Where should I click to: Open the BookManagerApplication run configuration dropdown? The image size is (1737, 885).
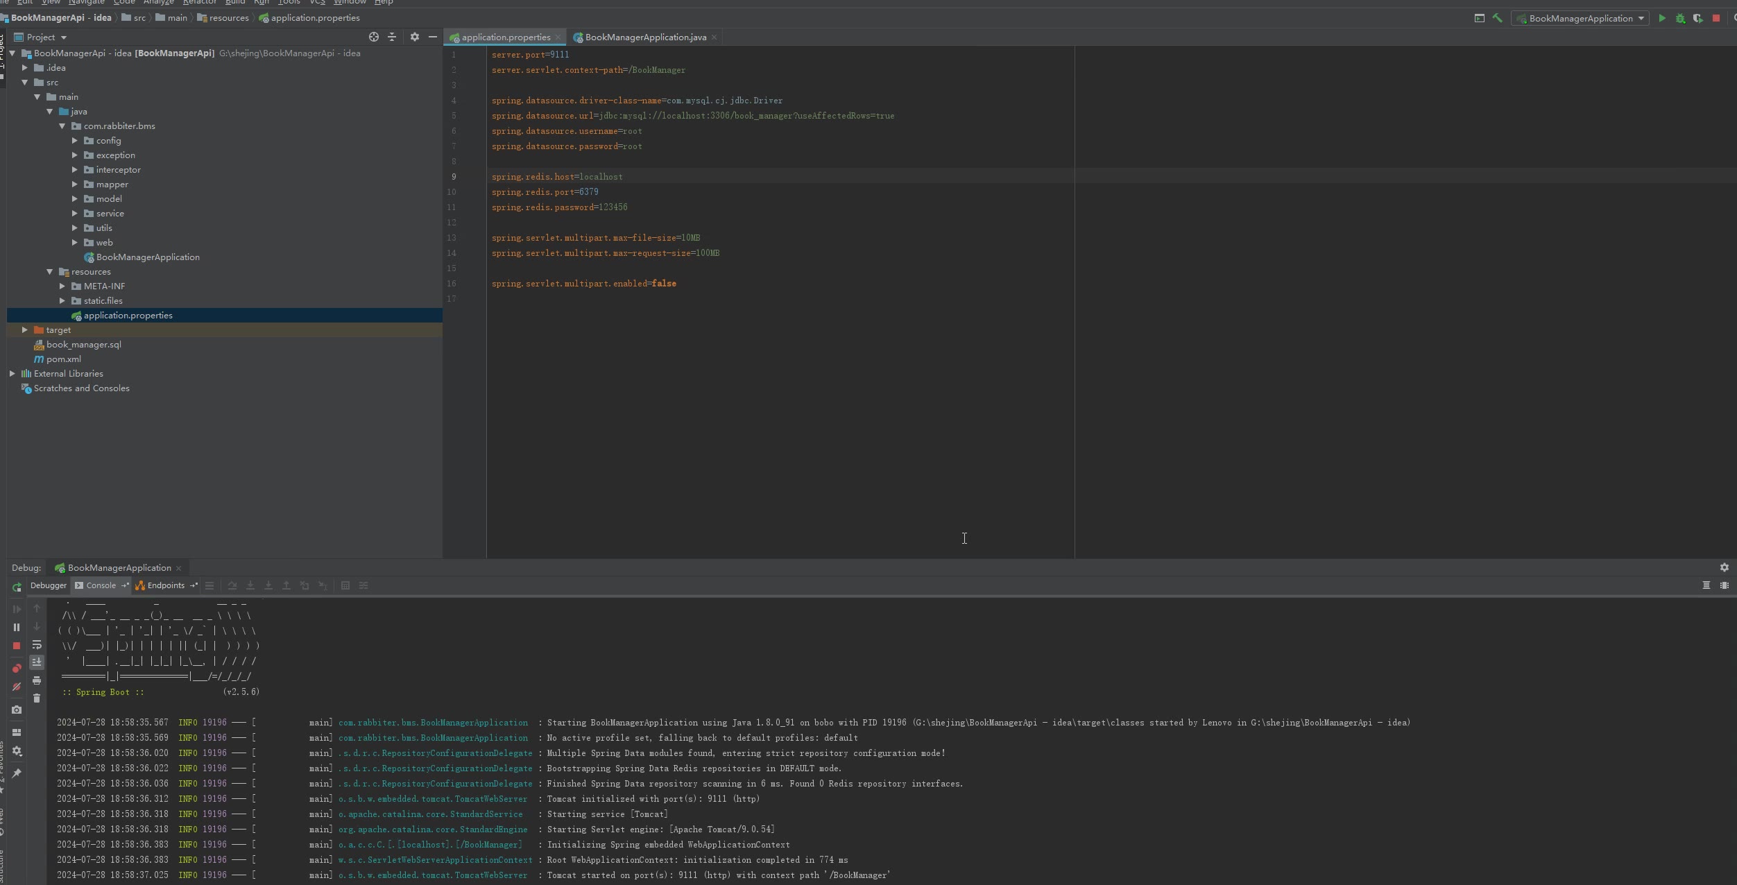1581,19
